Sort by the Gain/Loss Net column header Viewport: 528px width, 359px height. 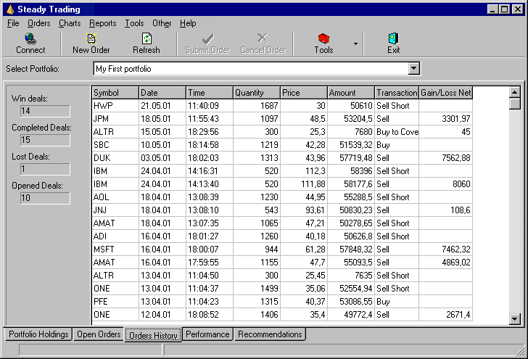click(446, 93)
